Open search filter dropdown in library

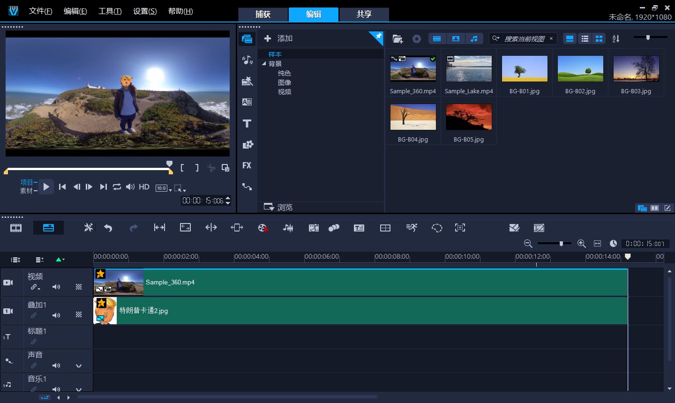point(496,38)
